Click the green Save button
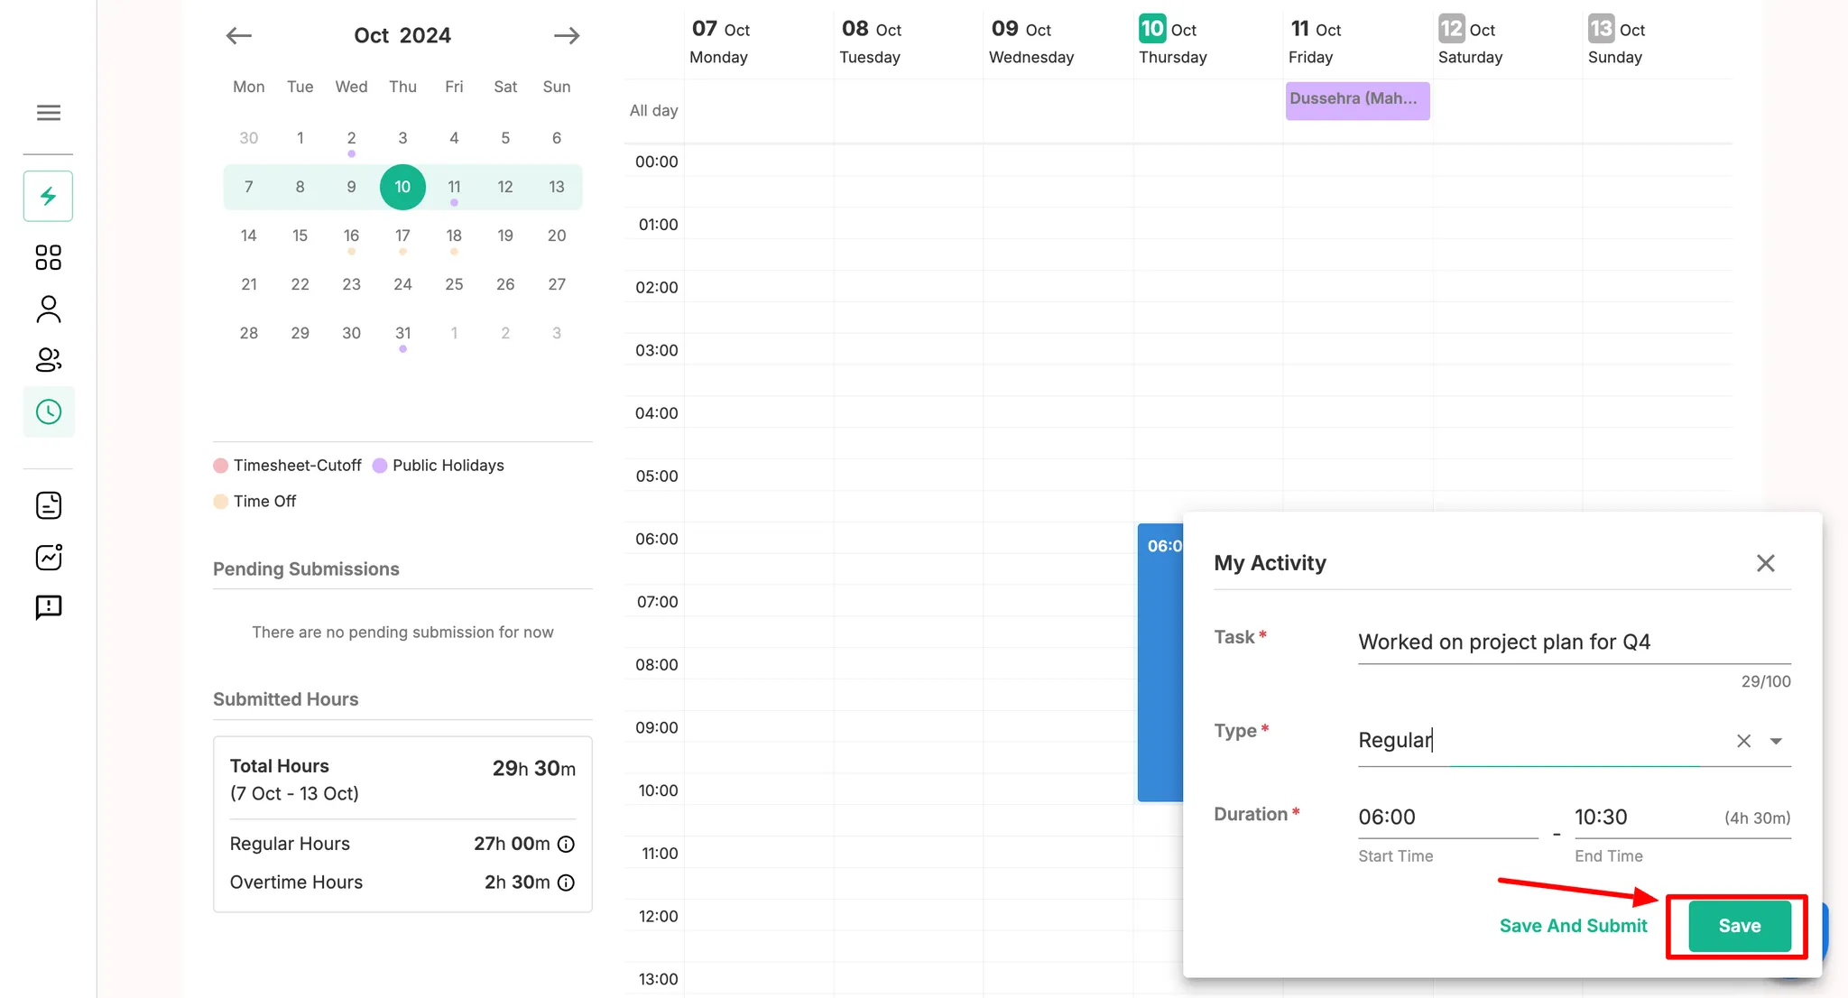 1739,926
